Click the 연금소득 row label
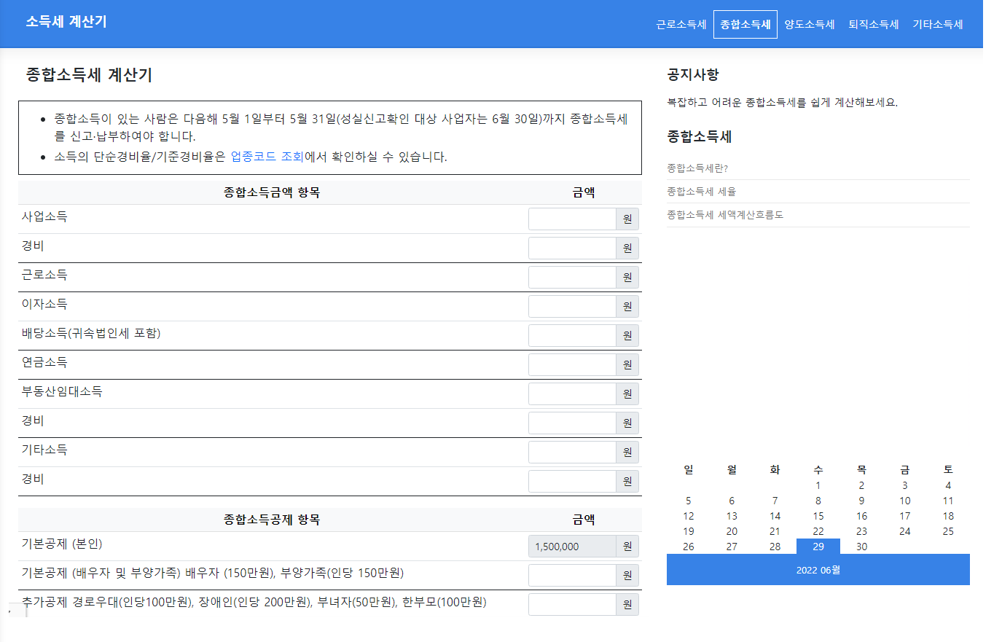 44,362
